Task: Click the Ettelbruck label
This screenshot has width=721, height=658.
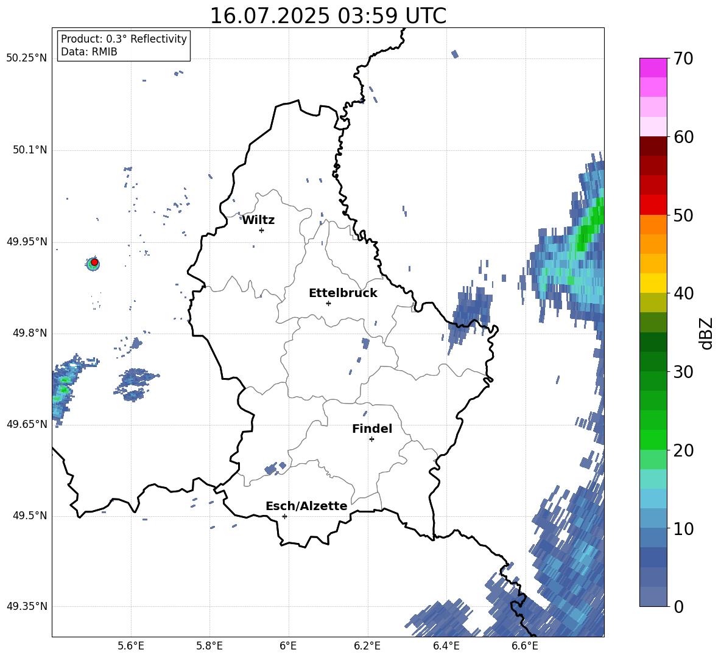Action: 343,293
